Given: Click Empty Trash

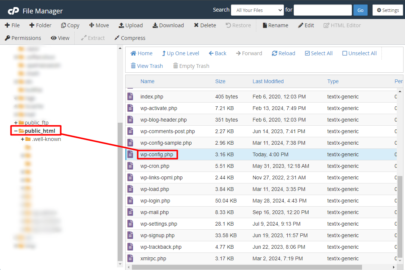Looking at the screenshot, I should point(191,66).
